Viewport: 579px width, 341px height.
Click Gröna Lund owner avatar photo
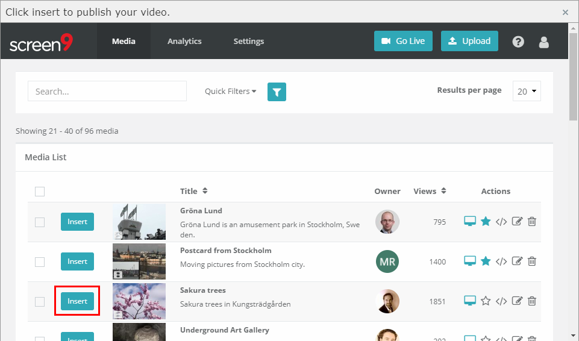point(387,222)
